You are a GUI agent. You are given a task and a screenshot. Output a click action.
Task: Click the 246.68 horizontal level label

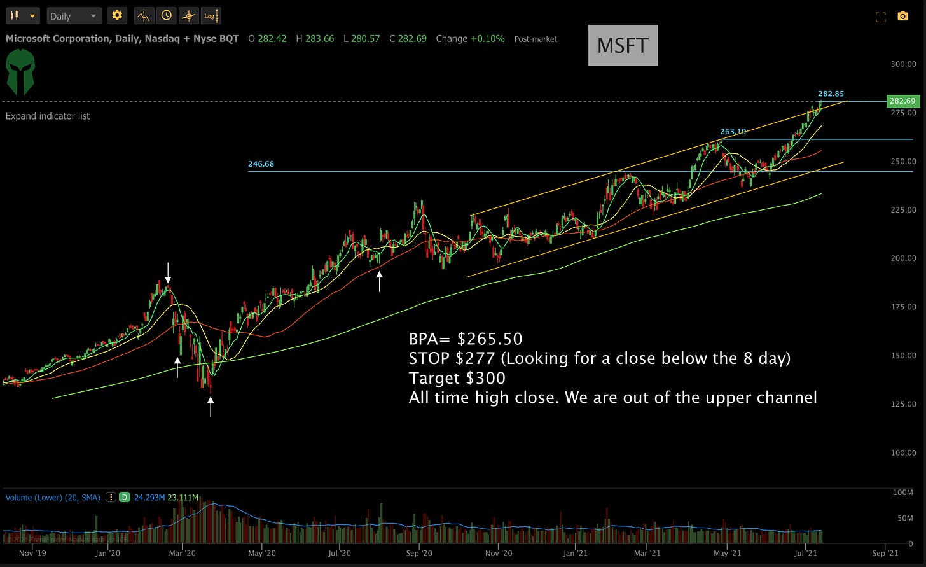tap(261, 164)
